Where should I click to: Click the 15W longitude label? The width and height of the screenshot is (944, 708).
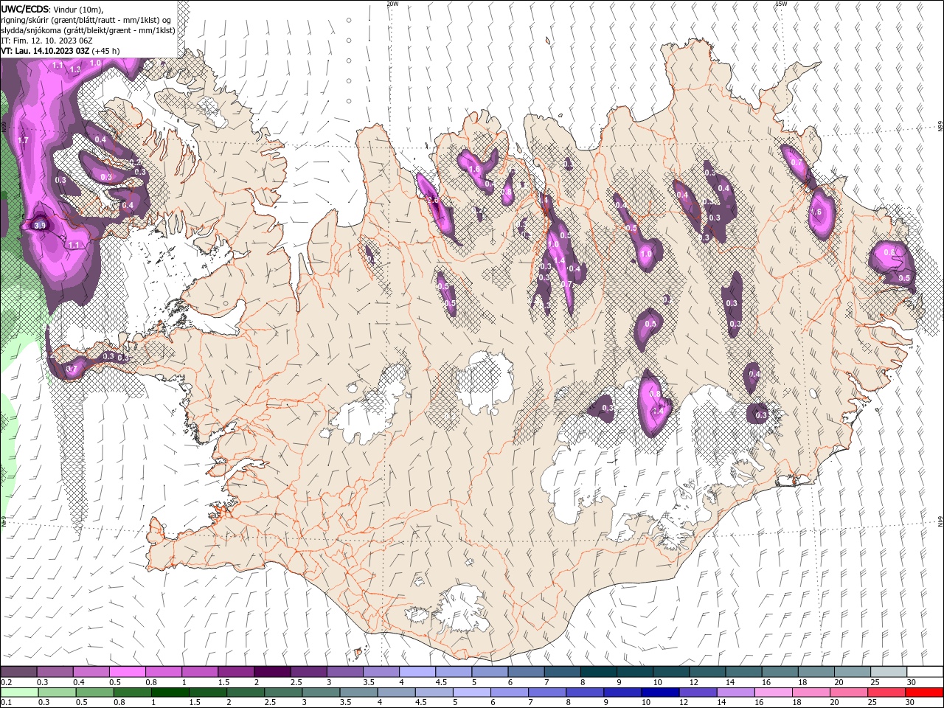(x=781, y=4)
